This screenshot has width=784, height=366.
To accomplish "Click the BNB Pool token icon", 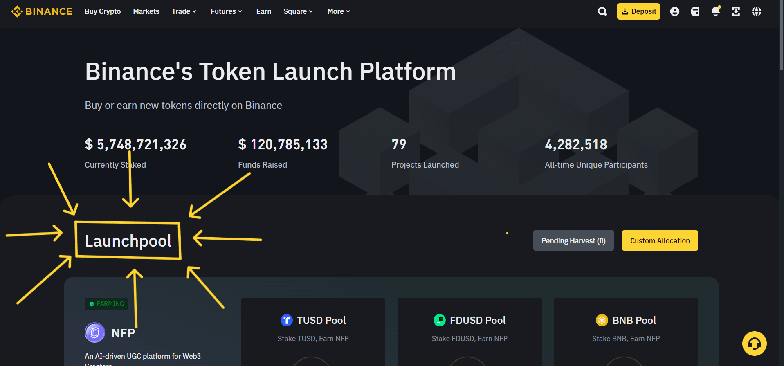I will tap(602, 320).
